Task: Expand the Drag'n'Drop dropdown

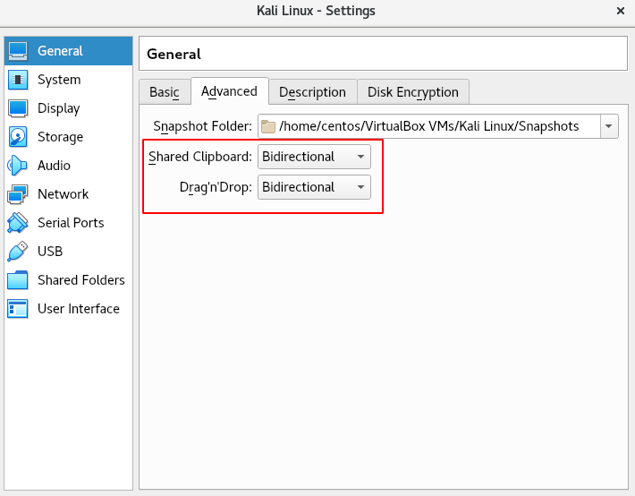Action: coord(314,187)
